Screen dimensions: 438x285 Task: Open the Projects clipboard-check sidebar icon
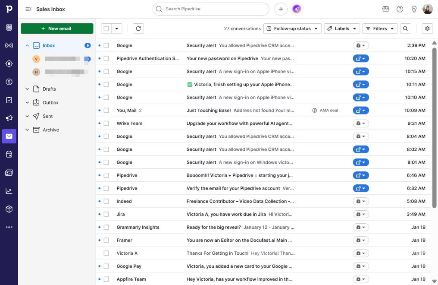coord(9,100)
